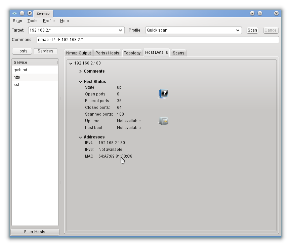Image resolution: width=291 pixels, height=247 pixels.
Task: Click the unknown OS monitor icon
Action: (x=163, y=94)
